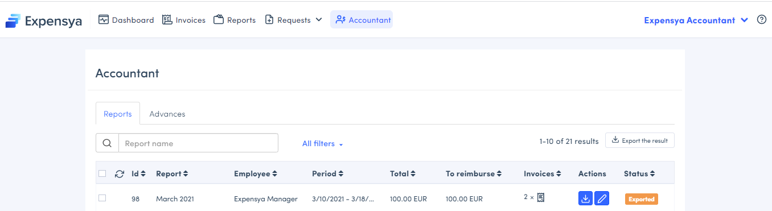This screenshot has height=211, width=772.
Task: Click the period 3/10/2021 cell
Action: point(343,199)
